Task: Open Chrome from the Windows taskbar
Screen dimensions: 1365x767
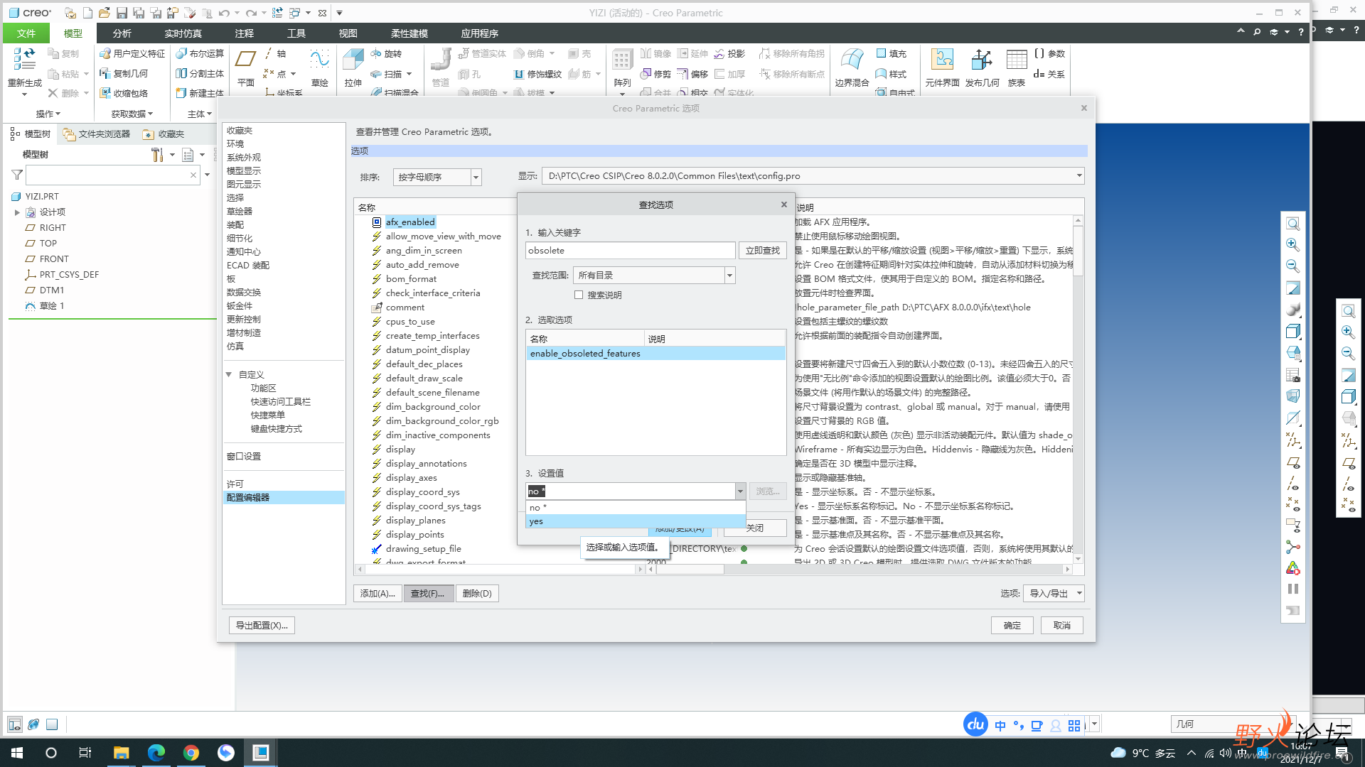Action: (x=191, y=753)
